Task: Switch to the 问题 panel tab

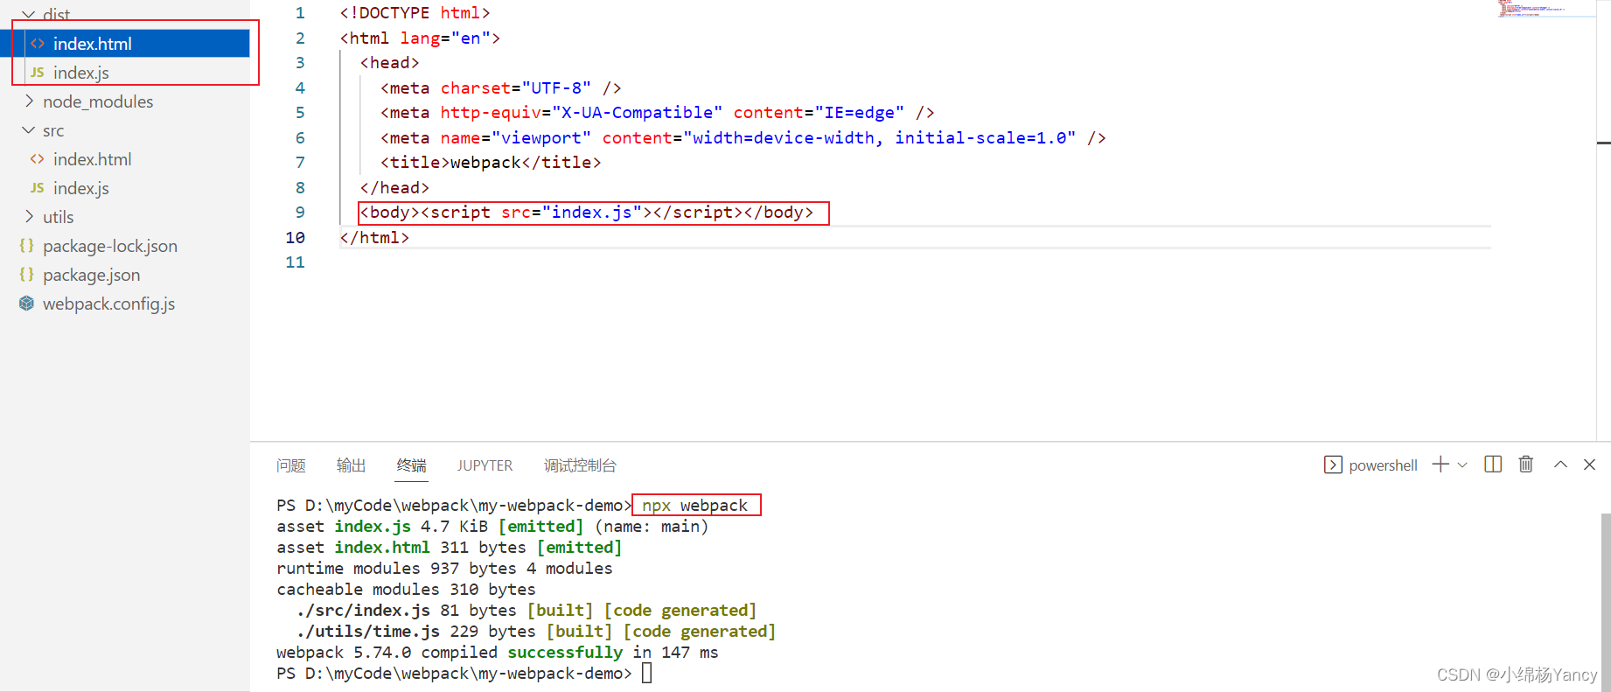Action: (x=291, y=465)
